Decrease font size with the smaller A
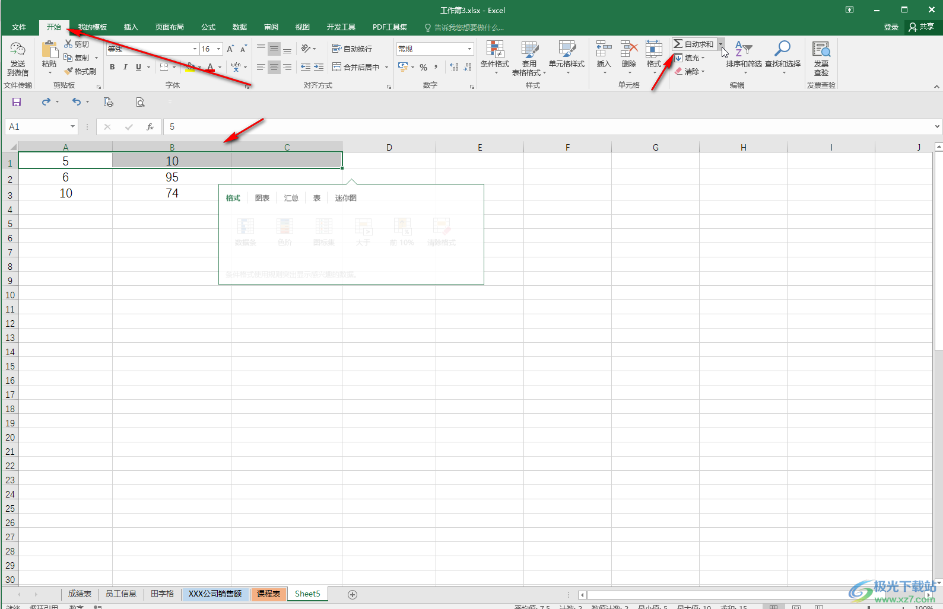 pyautogui.click(x=243, y=49)
